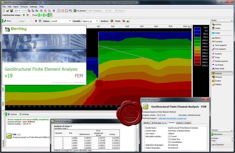Open the <none> view dropdown
The image size is (235, 153).
(25, 21)
